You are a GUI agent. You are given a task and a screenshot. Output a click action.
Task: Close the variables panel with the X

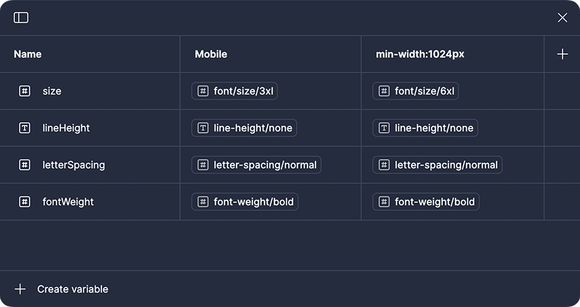[562, 18]
